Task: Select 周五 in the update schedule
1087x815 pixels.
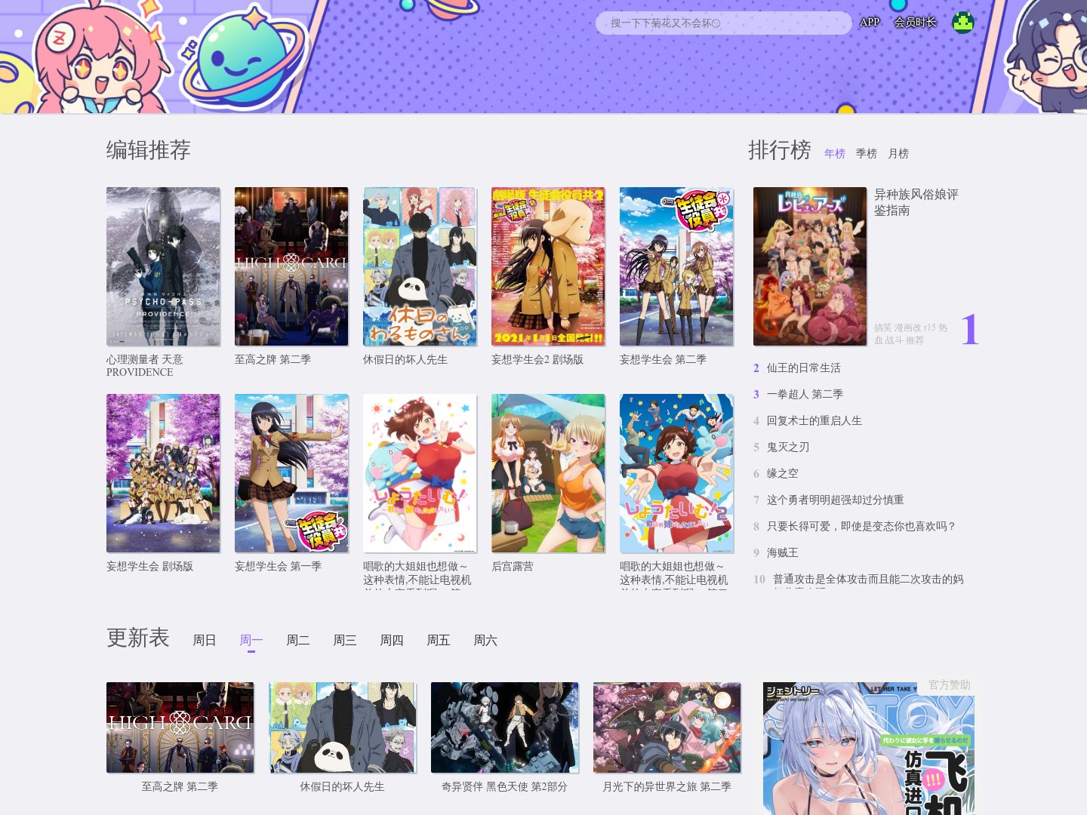Action: pyautogui.click(x=439, y=640)
